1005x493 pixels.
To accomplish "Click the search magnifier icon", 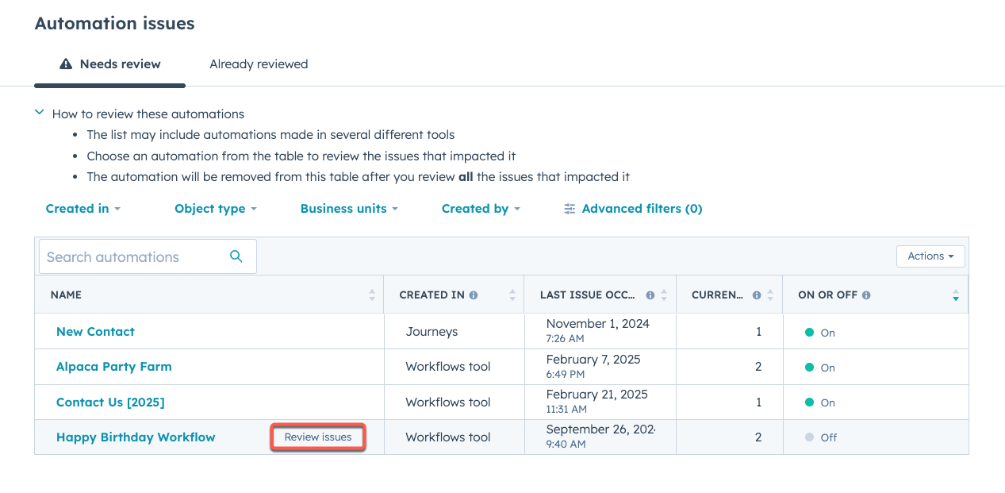I will [236, 256].
